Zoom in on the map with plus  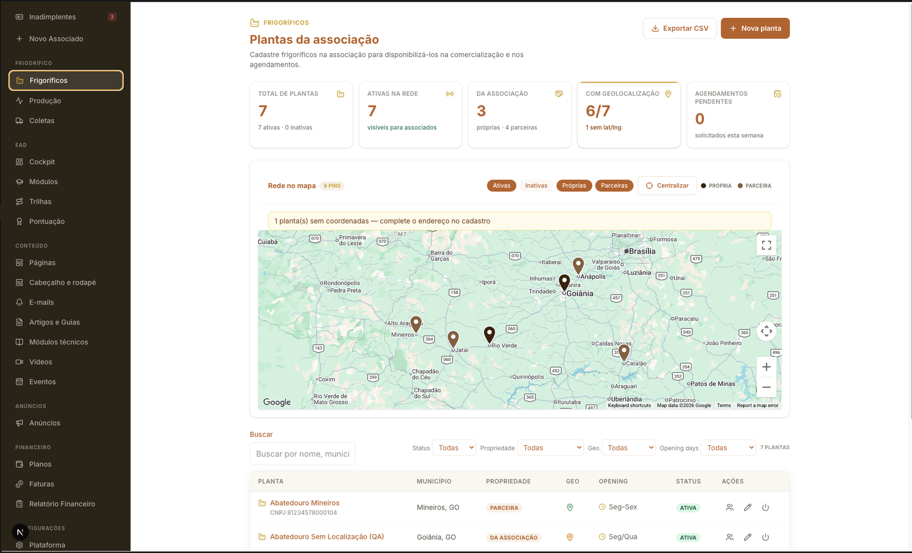(766, 367)
